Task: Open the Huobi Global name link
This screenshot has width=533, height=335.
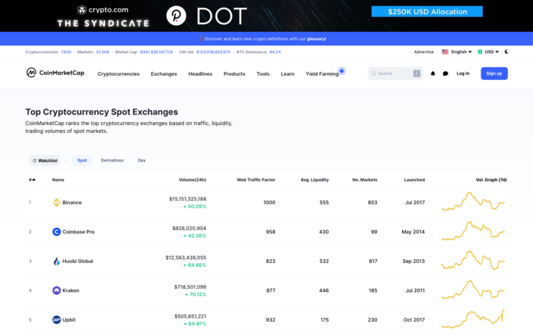Action: (78, 261)
